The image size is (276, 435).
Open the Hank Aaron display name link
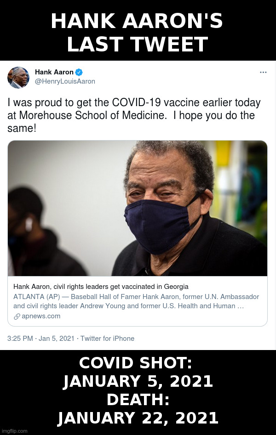pos(54,72)
